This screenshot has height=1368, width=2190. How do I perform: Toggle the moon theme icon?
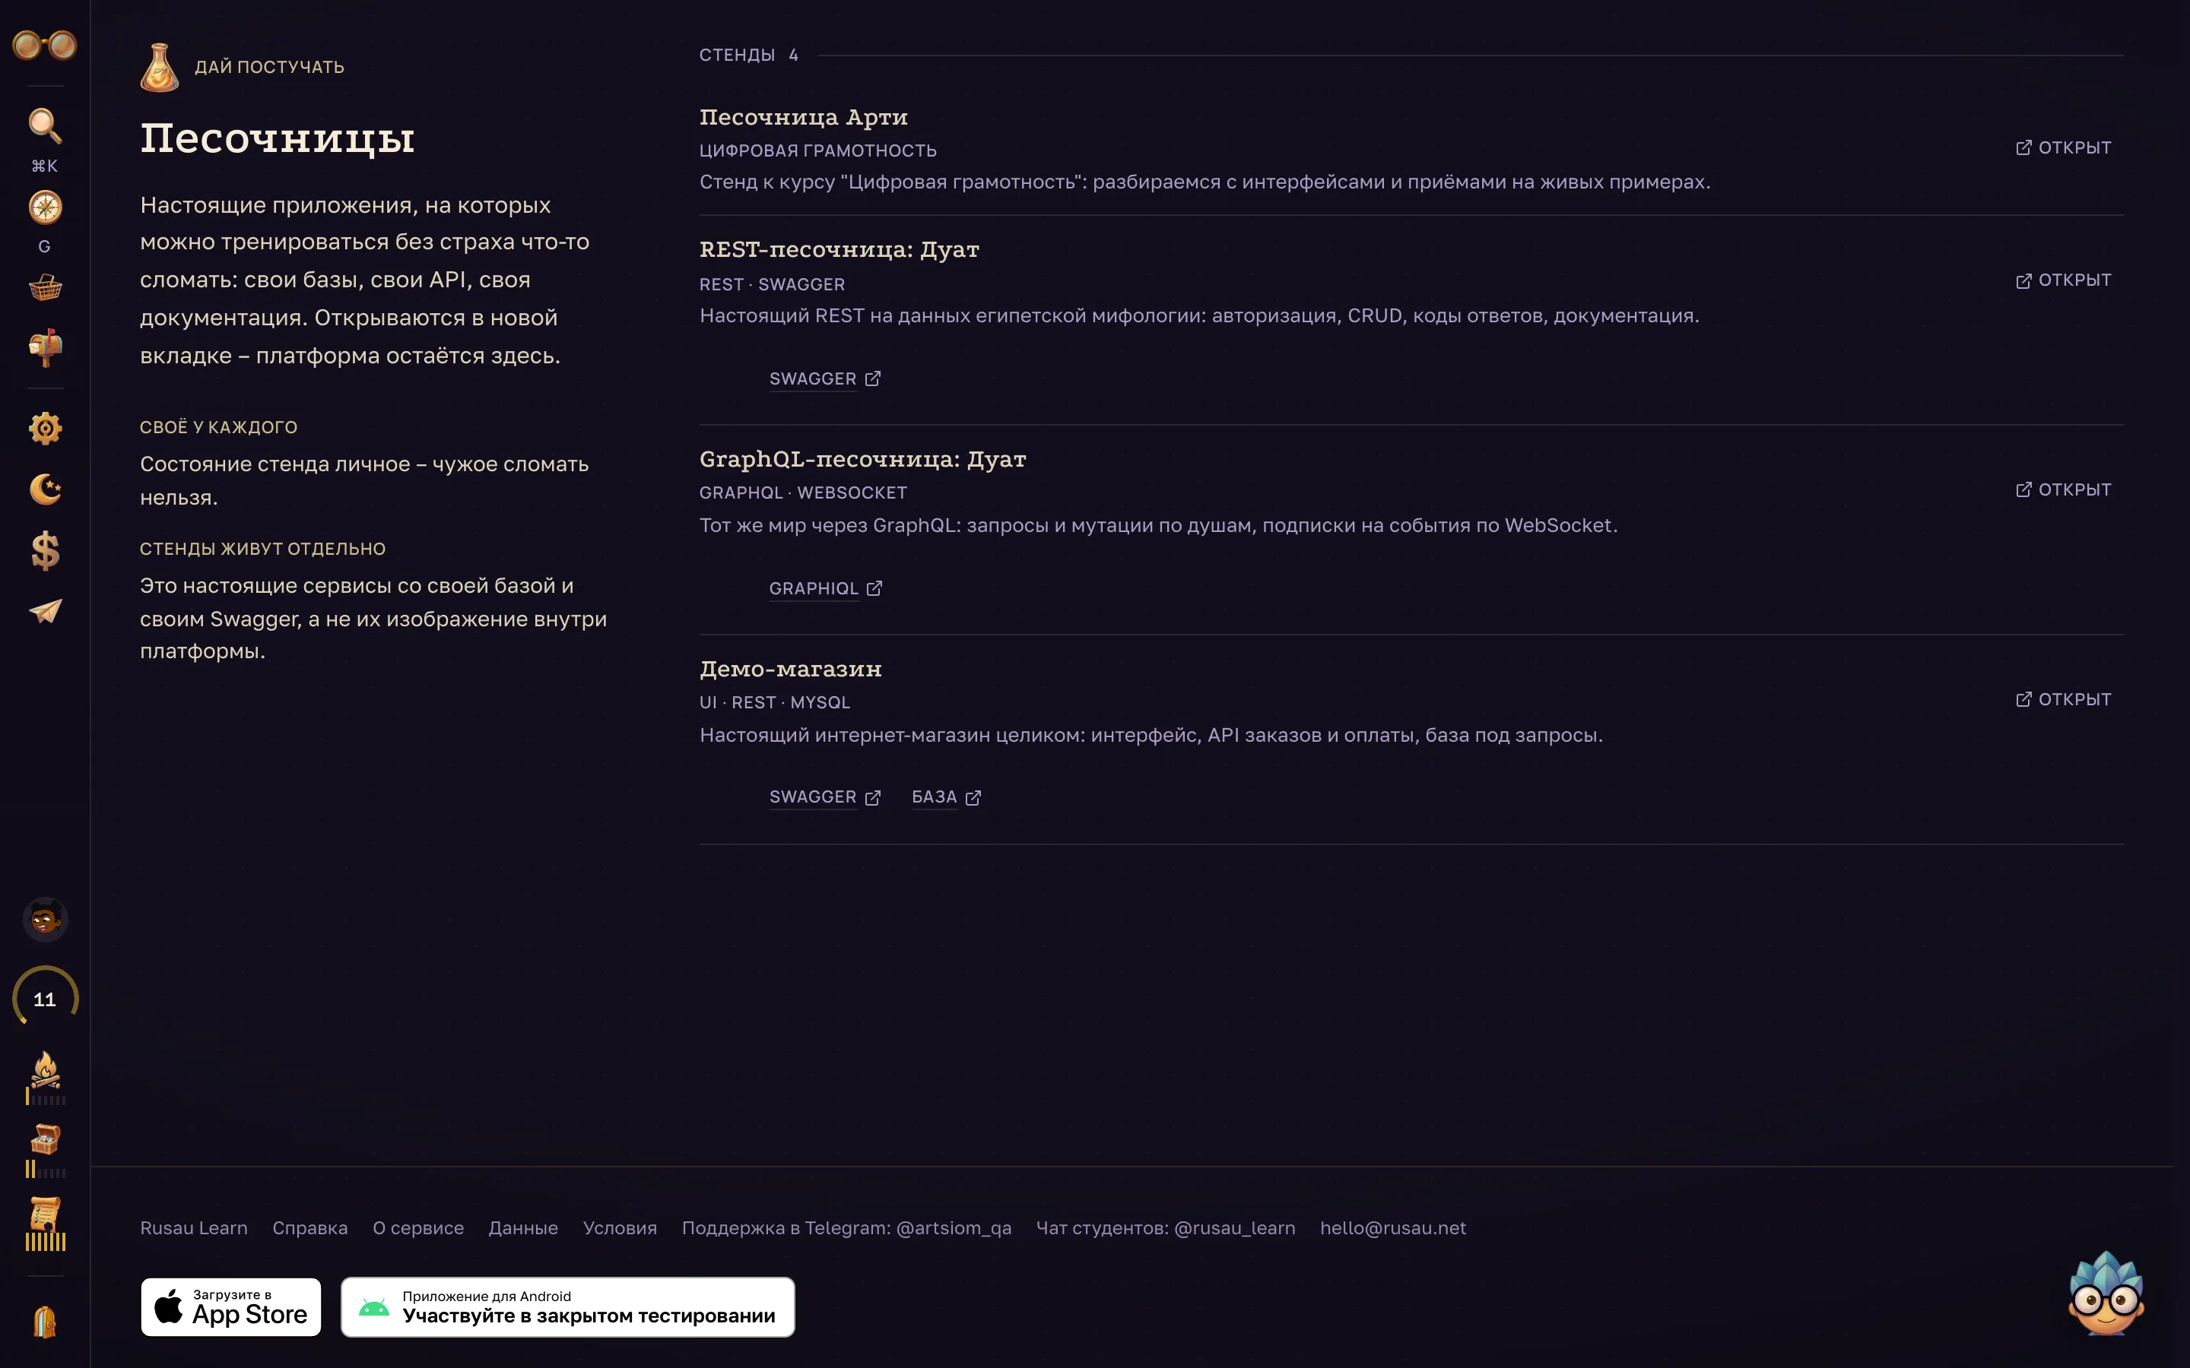point(44,489)
